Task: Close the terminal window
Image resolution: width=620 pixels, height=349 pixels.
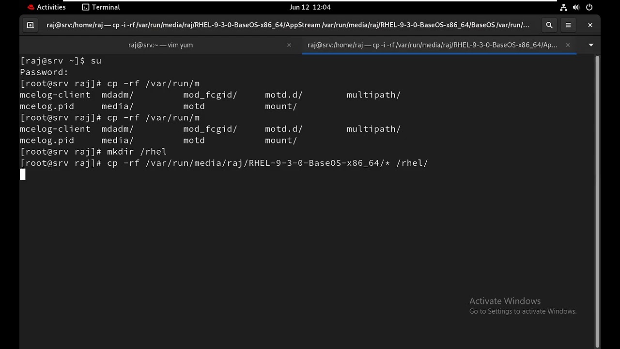Action: click(x=590, y=25)
